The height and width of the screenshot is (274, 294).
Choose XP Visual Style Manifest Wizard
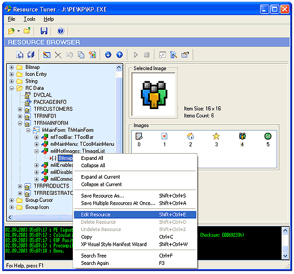135,245
